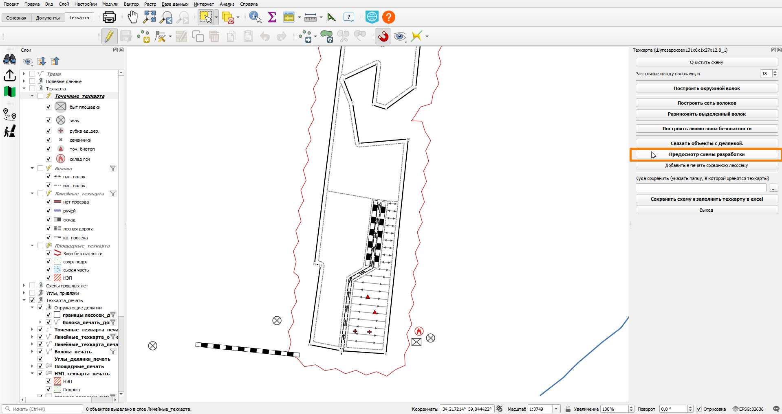Collapse the Площадные_техкарта layer
The height and width of the screenshot is (414, 782).
click(x=32, y=245)
